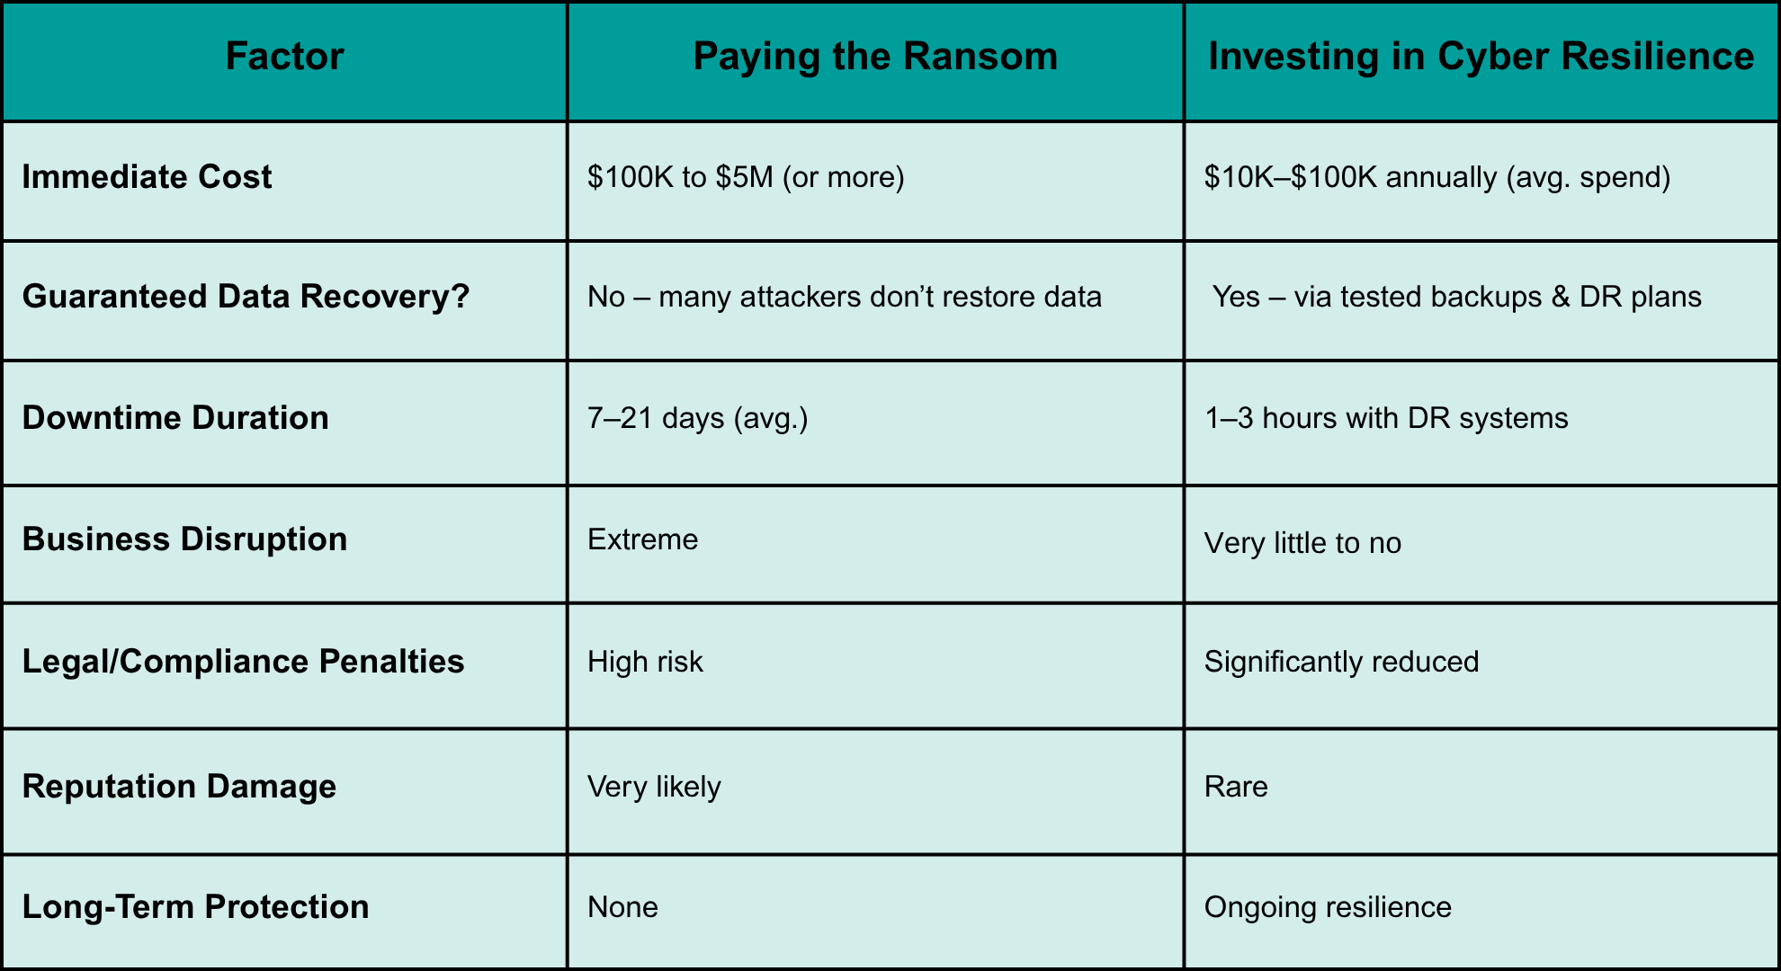Select the Immediate Cost row label
1781x971 pixels.
147,177
